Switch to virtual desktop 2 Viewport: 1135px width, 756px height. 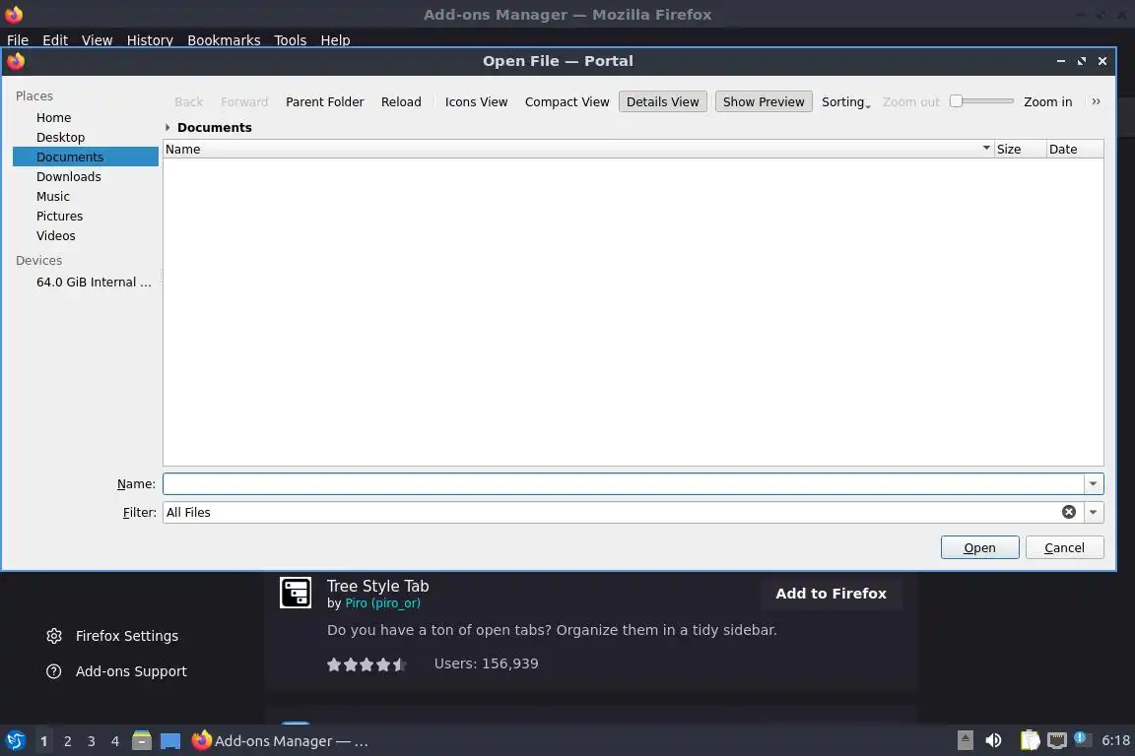(67, 741)
